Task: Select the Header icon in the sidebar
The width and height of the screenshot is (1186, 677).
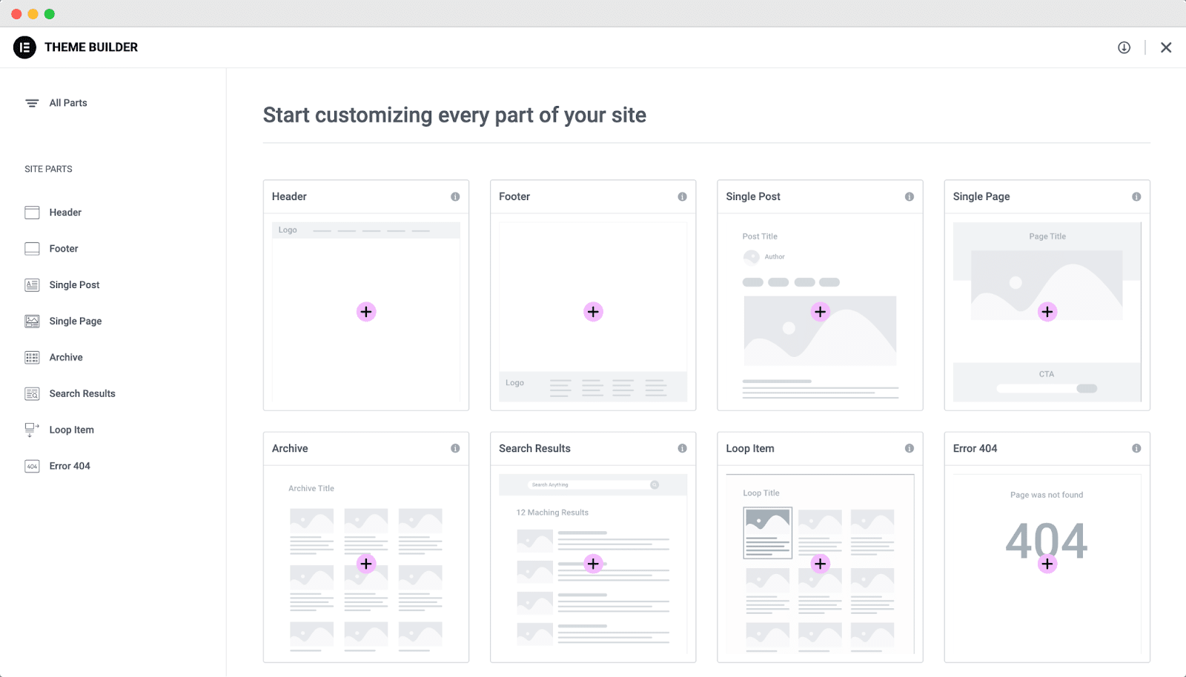Action: (32, 212)
